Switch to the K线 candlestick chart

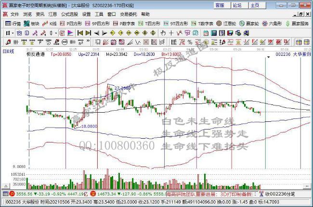click(x=50, y=24)
